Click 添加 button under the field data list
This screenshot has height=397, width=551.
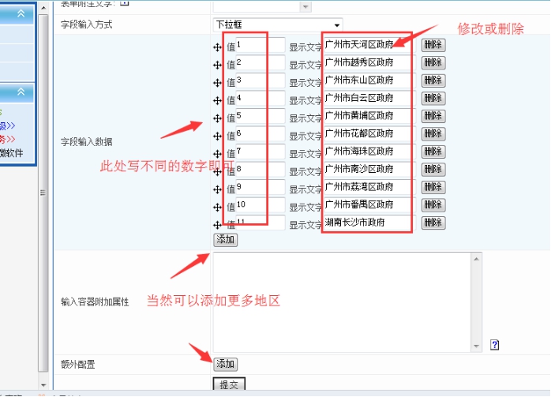225,239
